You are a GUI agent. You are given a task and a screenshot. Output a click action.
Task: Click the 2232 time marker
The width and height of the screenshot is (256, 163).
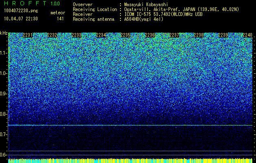pyautogui.click(x=52, y=35)
